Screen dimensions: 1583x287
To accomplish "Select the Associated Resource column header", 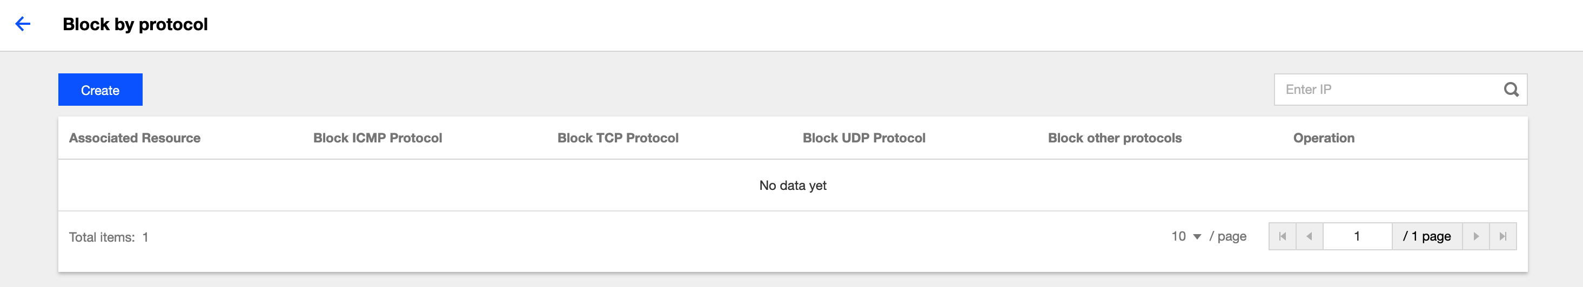I will [x=135, y=138].
